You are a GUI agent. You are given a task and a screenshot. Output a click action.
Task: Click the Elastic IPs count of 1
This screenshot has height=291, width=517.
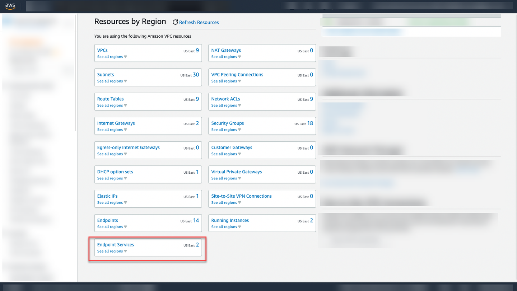pos(197,196)
